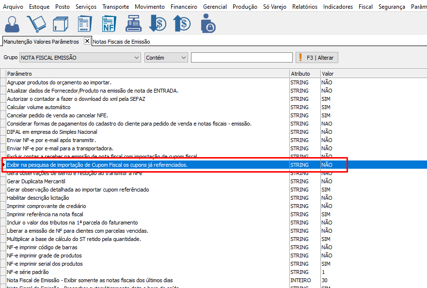The image size is (427, 288).
Task: Click the user profile toolbar icon
Action: [x=12, y=23]
